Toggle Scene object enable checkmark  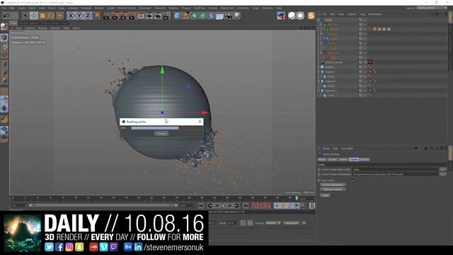click(365, 20)
